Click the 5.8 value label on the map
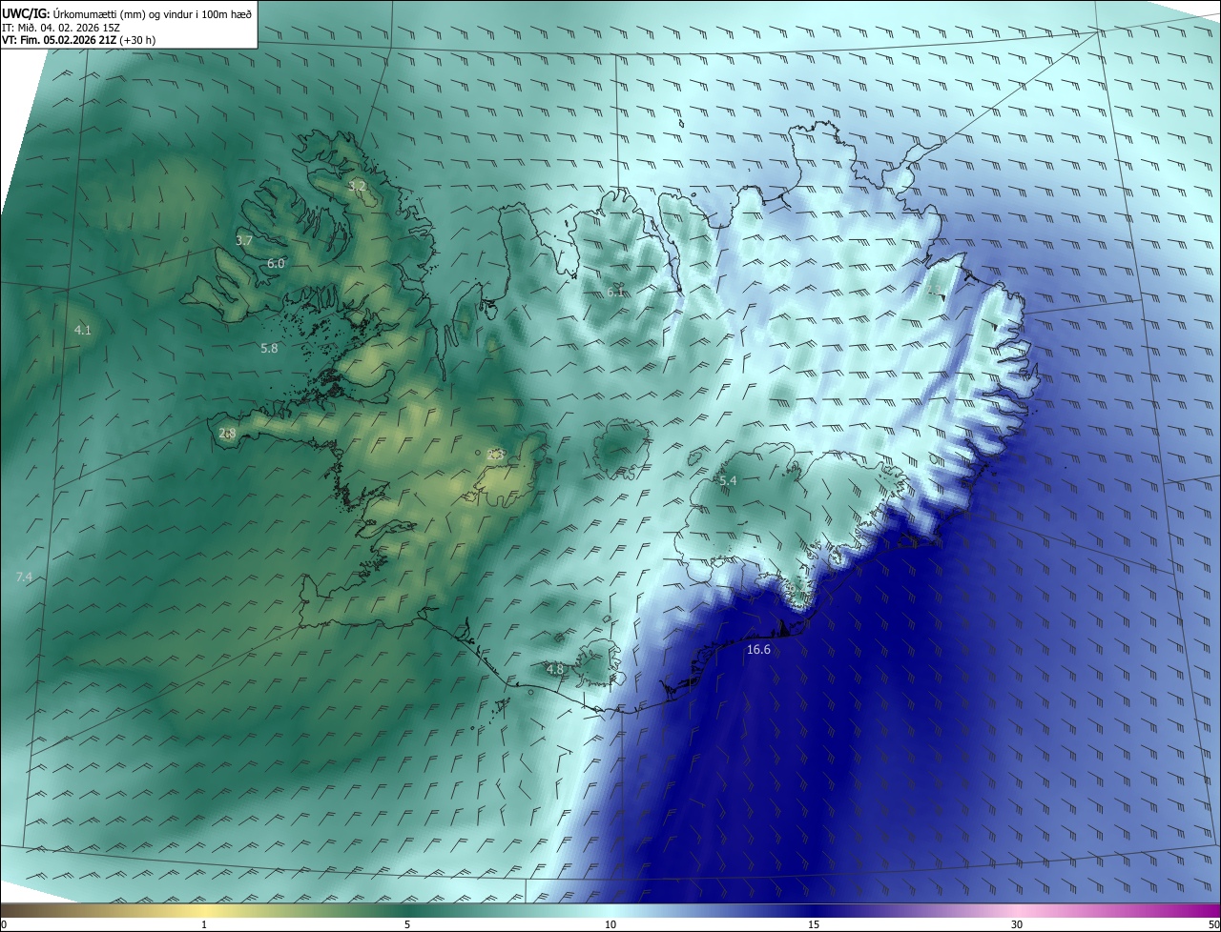 click(x=269, y=349)
